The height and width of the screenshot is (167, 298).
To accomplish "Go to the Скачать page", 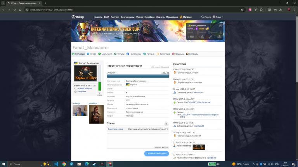I will click(x=160, y=17).
